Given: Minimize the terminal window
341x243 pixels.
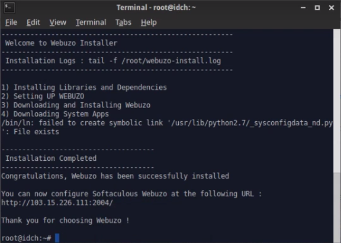Looking at the screenshot, I should tap(303, 8).
